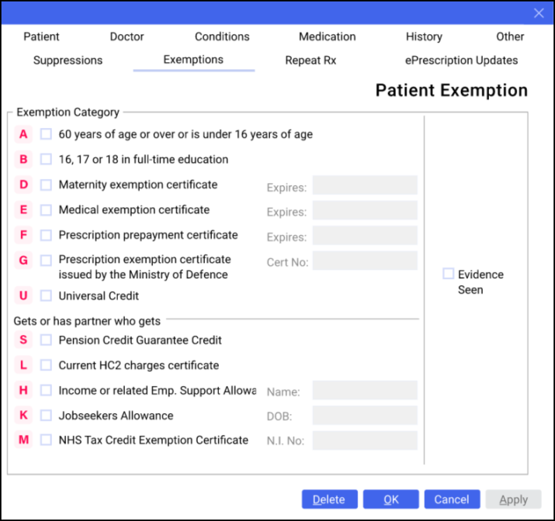
Task: Open the Suppressions tab
Action: click(x=68, y=60)
